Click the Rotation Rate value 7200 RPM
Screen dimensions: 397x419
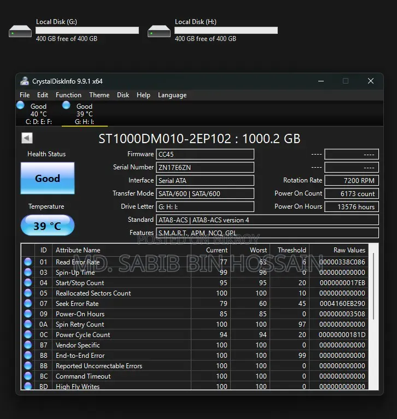tap(352, 180)
